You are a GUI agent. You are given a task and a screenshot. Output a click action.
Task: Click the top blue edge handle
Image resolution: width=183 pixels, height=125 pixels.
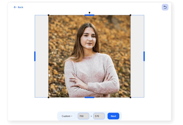(x=89, y=15)
